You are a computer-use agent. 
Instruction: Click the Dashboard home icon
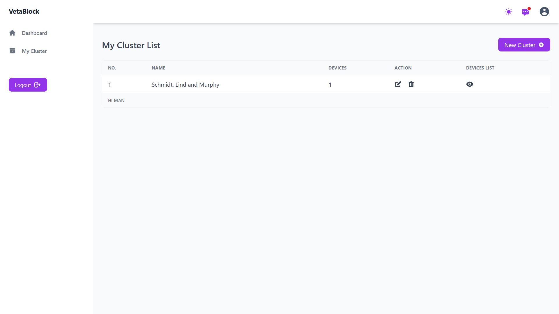(x=12, y=33)
